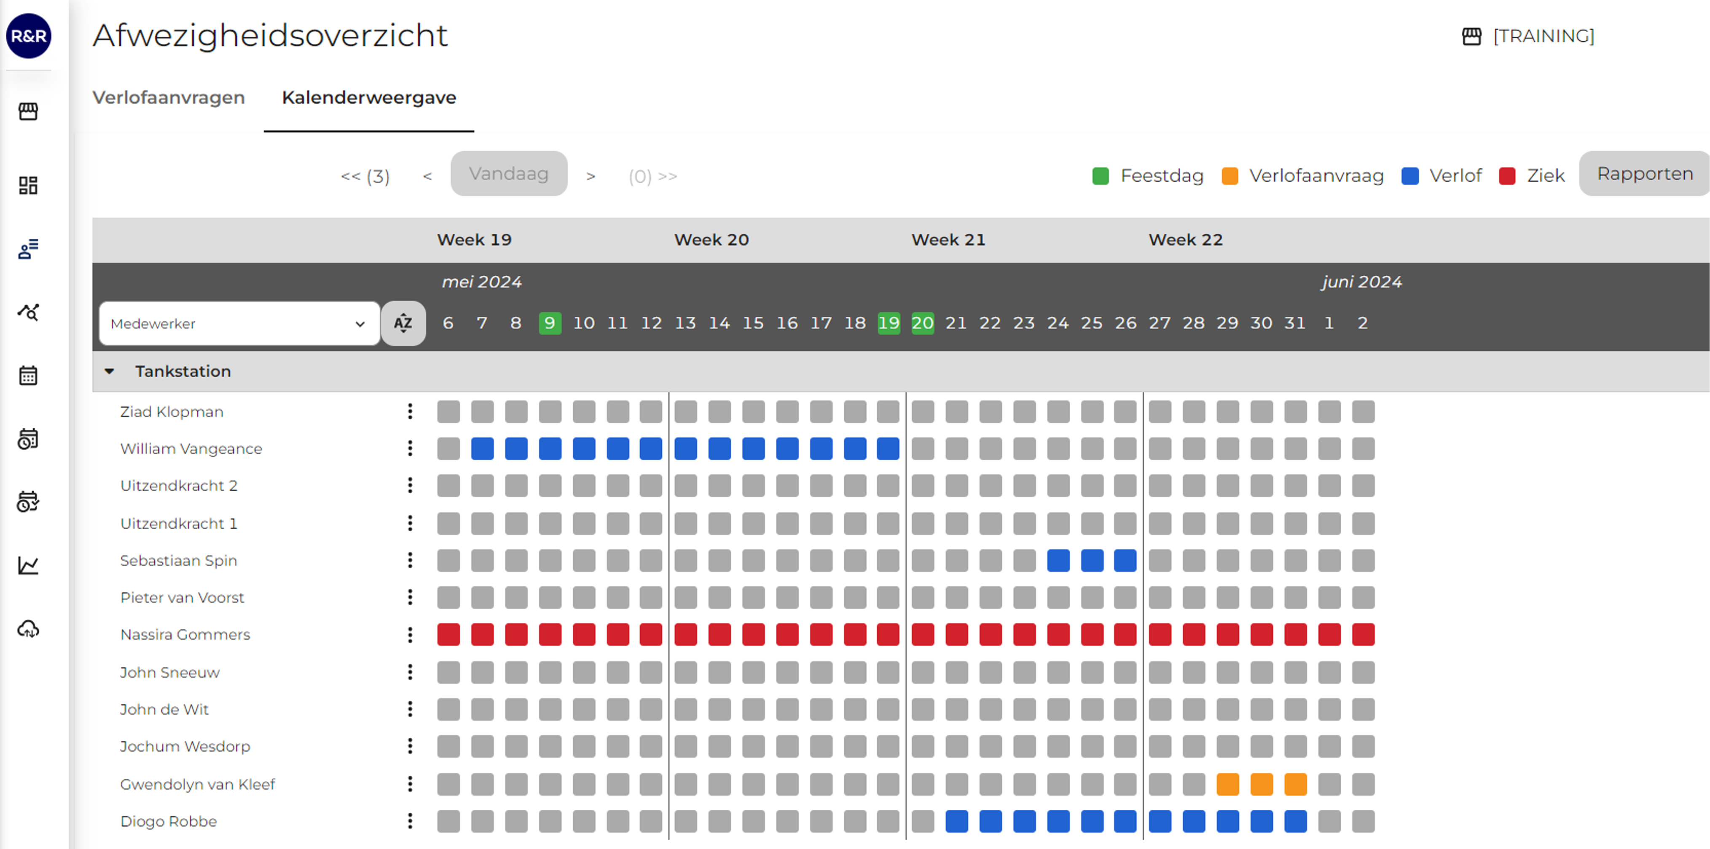The height and width of the screenshot is (849, 1710).
Task: Collapse the Tankstation group
Action: [x=110, y=371]
